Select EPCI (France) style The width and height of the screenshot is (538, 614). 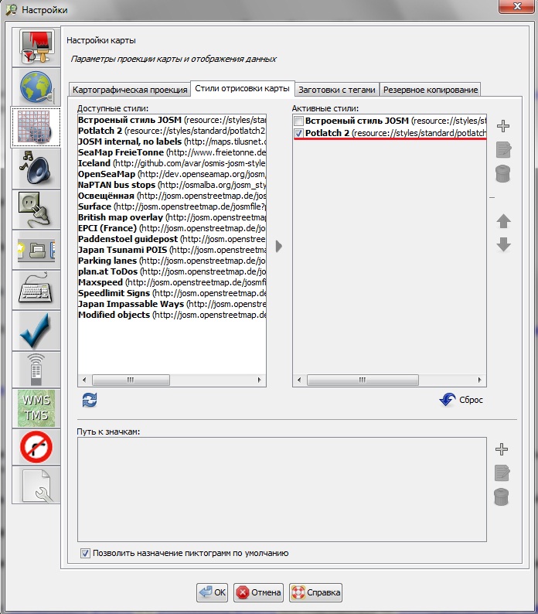tap(172, 228)
